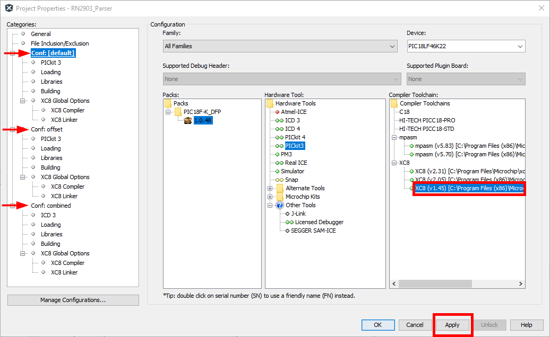Image resolution: width=550 pixels, height=337 pixels.
Task: Select XC8 (v1.45) compiler toolchain
Action: click(x=469, y=188)
